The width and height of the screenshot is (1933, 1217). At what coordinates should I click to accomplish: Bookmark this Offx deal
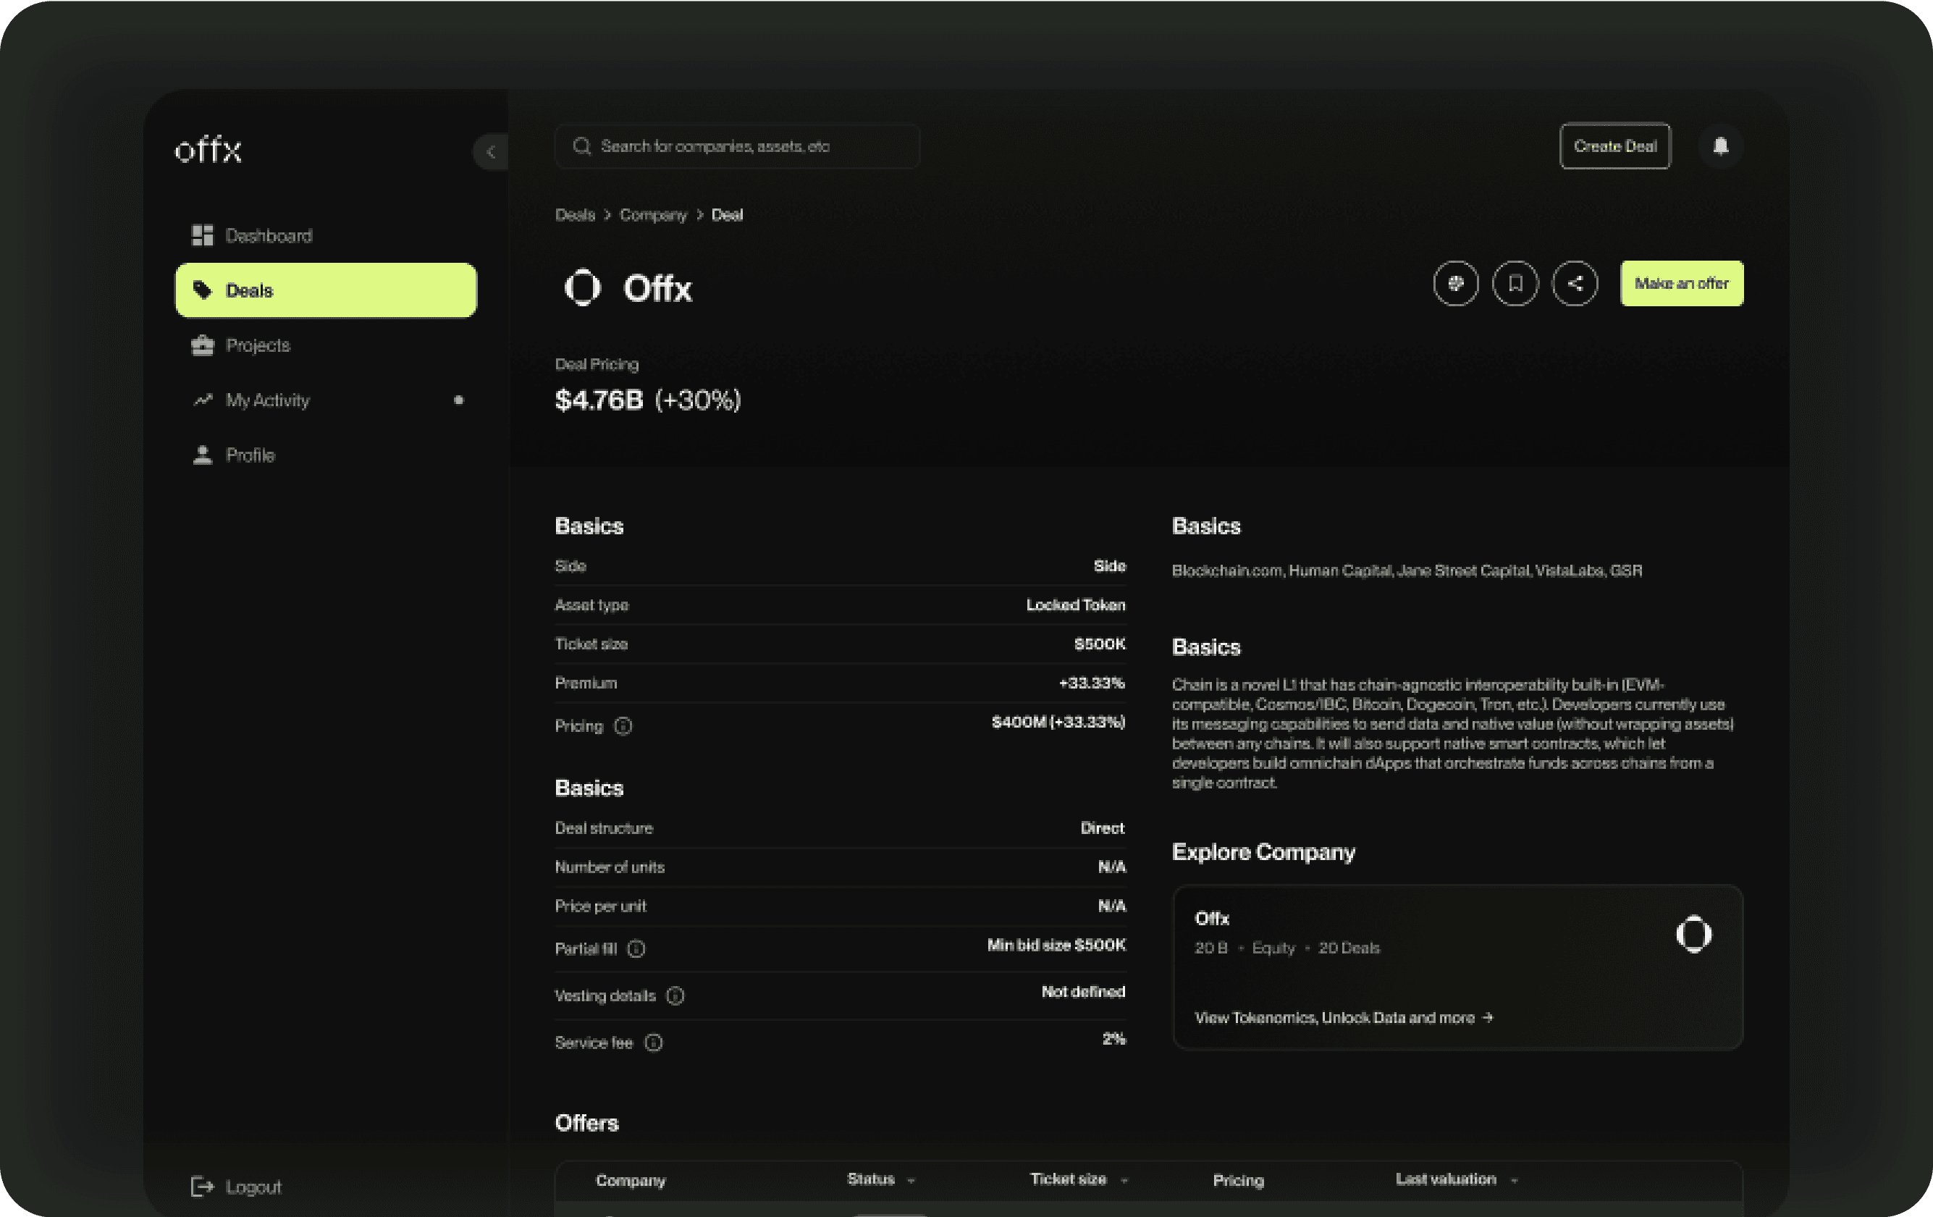coord(1515,283)
